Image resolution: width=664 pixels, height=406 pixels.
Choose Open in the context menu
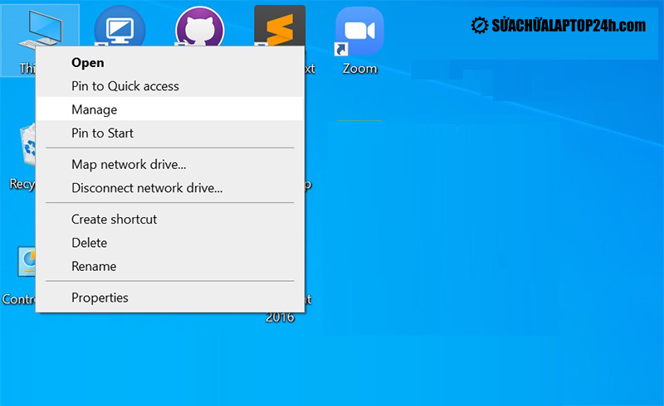click(170, 63)
